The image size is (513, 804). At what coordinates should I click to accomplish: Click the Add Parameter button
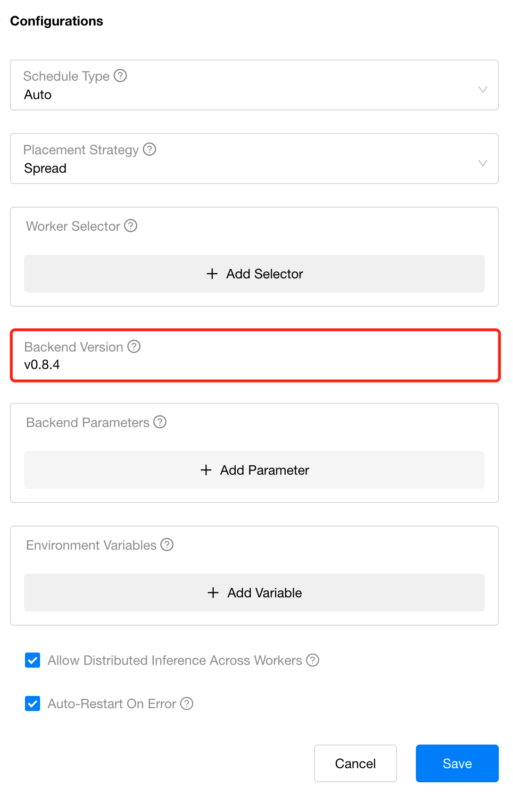[x=254, y=470]
